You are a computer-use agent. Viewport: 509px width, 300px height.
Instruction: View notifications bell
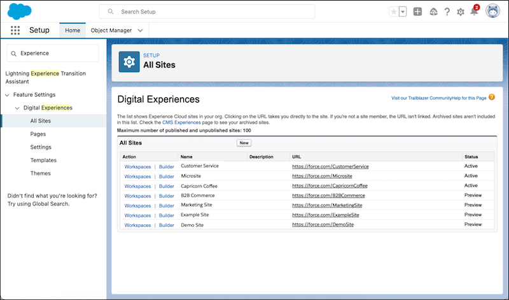click(474, 11)
